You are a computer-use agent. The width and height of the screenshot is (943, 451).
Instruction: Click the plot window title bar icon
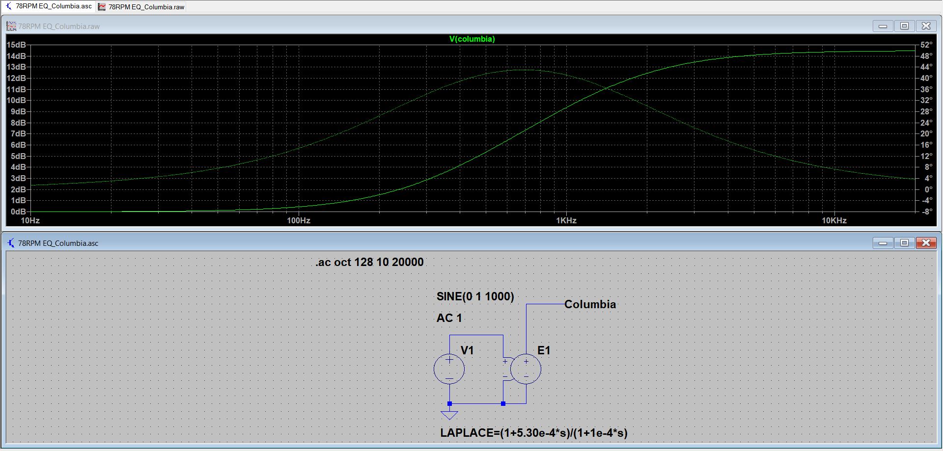click(x=11, y=26)
